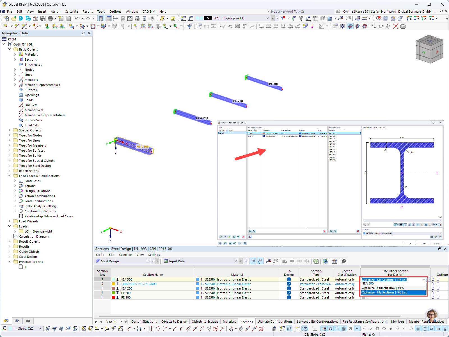Go to next load case arrow

[277, 18]
